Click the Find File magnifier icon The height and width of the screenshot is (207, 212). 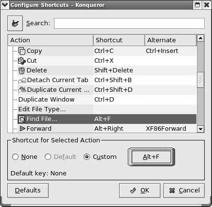pyautogui.click(x=22, y=119)
